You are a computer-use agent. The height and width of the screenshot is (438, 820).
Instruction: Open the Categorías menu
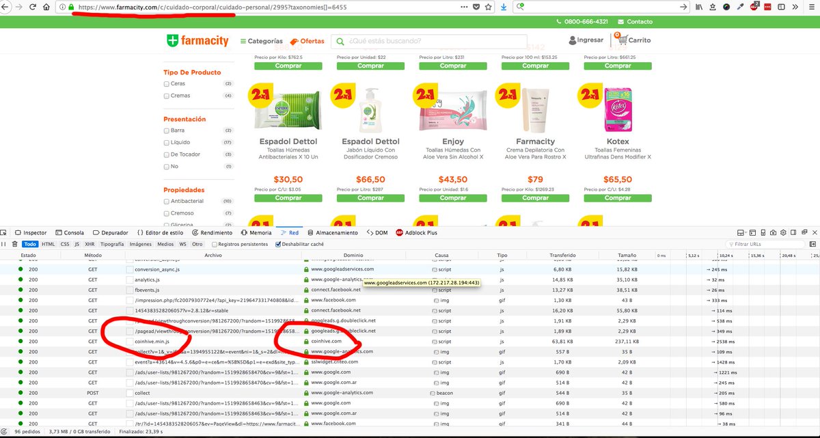[261, 41]
